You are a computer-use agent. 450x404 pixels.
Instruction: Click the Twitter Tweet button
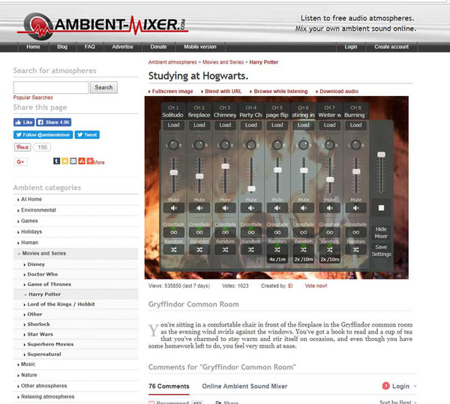[87, 134]
